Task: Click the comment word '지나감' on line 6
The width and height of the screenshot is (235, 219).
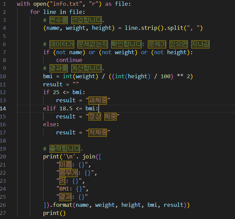Action: (200, 44)
